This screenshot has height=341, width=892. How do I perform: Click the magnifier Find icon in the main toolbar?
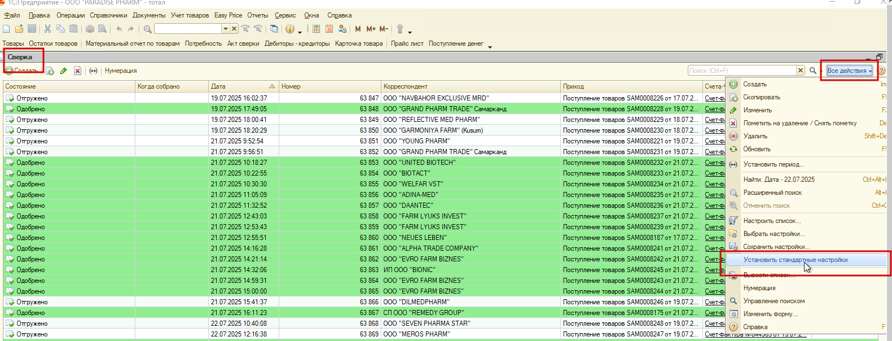(147, 29)
